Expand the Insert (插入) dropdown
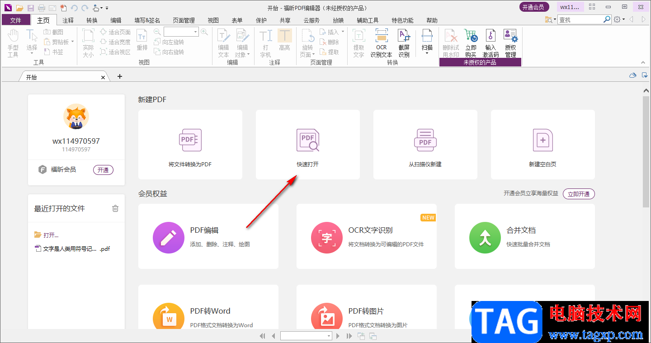The image size is (651, 343). [343, 32]
